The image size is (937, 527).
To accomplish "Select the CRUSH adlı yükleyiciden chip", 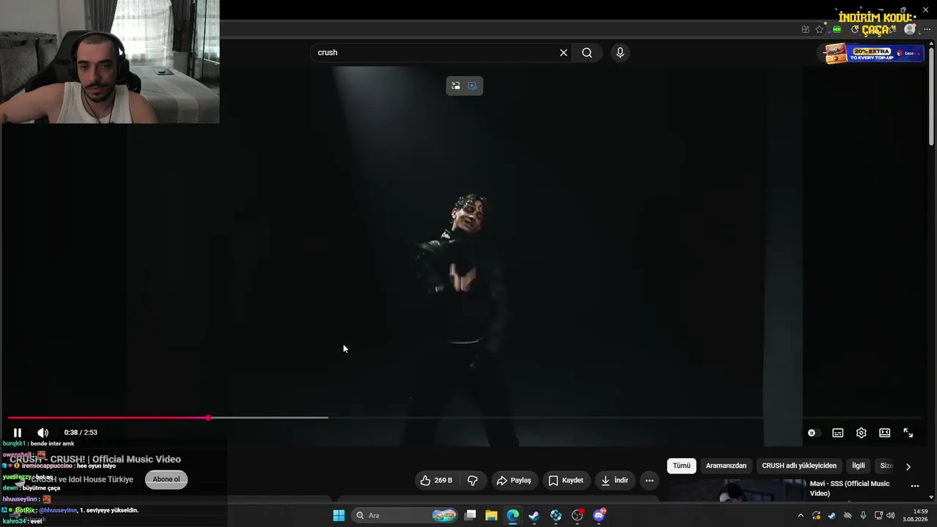I will click(799, 466).
